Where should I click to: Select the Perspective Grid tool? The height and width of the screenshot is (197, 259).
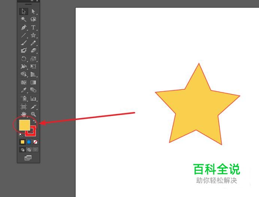pos(33,74)
